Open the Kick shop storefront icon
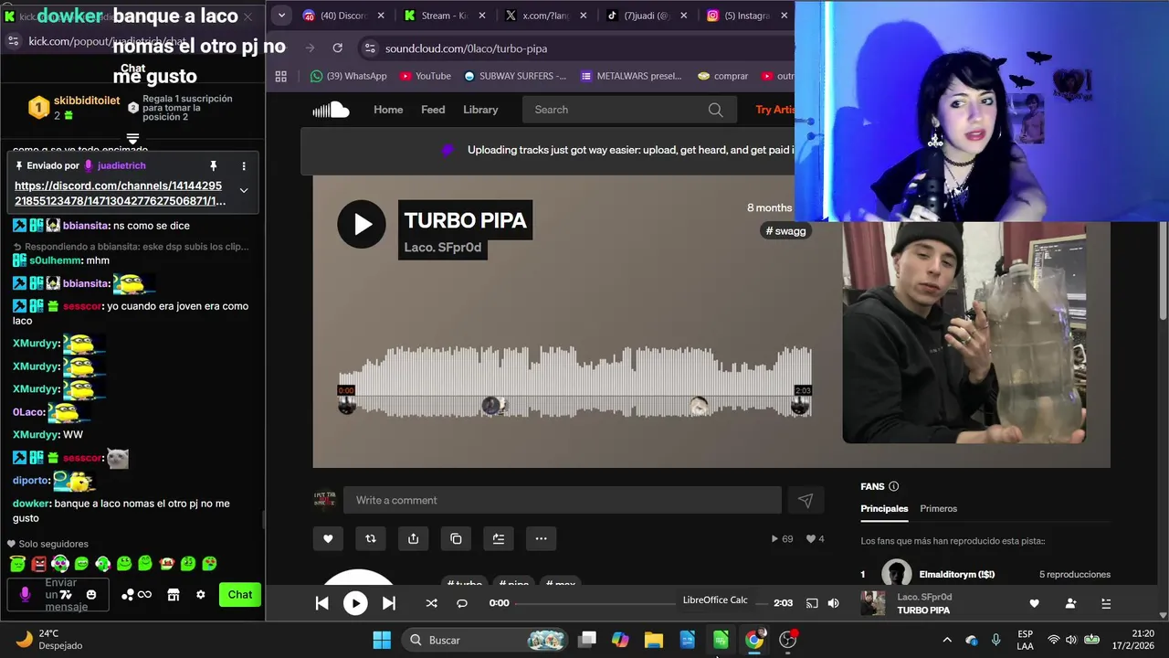The image size is (1169, 658). click(x=173, y=595)
